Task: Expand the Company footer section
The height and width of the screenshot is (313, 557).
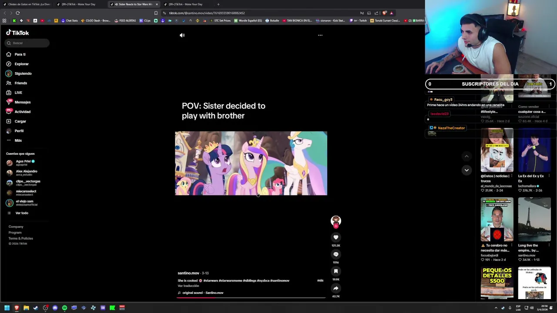Action: pos(16,226)
